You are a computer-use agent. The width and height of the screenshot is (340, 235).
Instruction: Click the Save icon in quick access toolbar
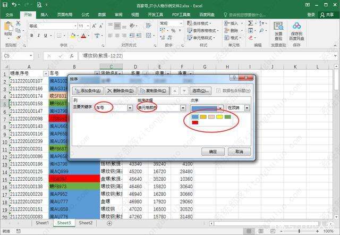(5, 4)
